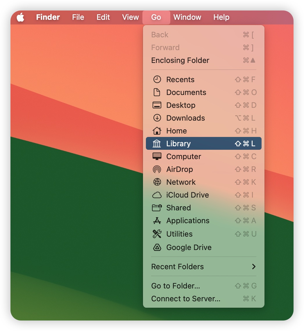304x331 pixels.
Task: Click the Applications label
Action: pos(188,221)
